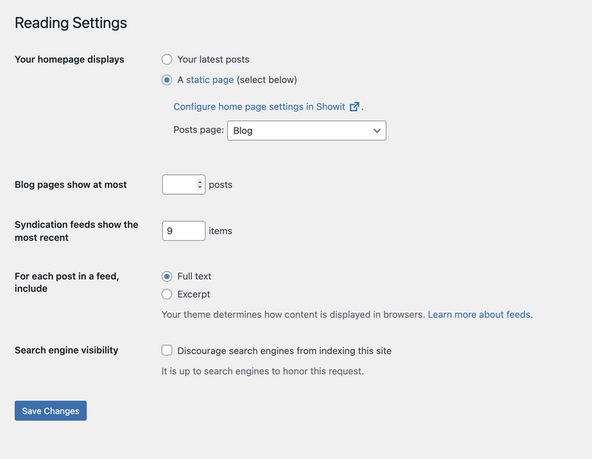This screenshot has height=459, width=592.
Task: Click 'Syndication feeds show the most recent' label
Action: [76, 231]
